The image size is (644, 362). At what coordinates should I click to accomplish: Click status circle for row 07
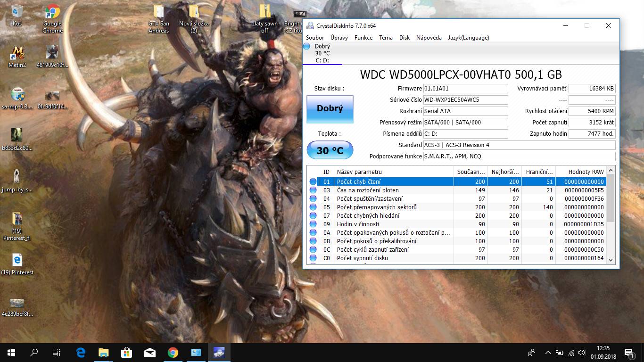coord(313,215)
